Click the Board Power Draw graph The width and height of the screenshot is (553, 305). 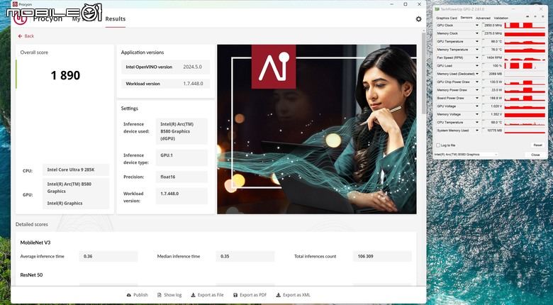[x=525, y=98]
